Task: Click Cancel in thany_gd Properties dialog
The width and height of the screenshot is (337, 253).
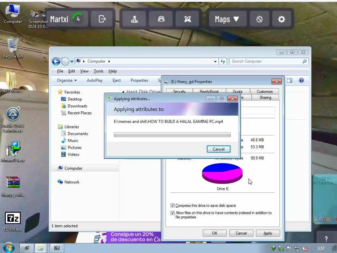Action: pos(241,233)
